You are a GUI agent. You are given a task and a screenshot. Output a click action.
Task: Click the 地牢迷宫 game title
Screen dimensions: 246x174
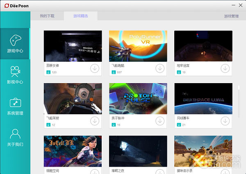(x=183, y=66)
